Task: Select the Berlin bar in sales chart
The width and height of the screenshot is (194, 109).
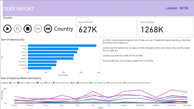Action: [x=51, y=55]
